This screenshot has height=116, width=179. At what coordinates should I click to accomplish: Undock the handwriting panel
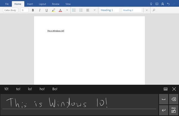[x=166, y=89]
